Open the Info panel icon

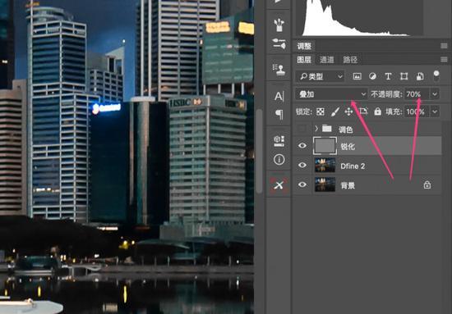point(279,159)
